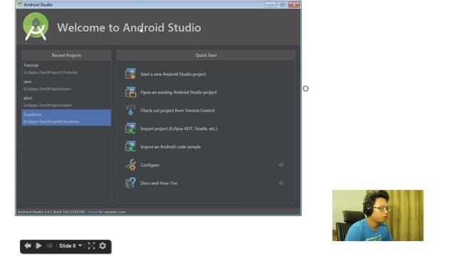Play the slideshow with the play button

[38, 246]
